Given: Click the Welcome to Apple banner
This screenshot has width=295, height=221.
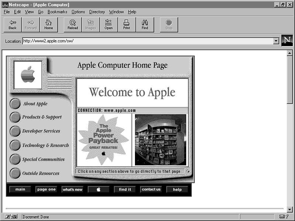Looking at the screenshot, I should (x=132, y=93).
